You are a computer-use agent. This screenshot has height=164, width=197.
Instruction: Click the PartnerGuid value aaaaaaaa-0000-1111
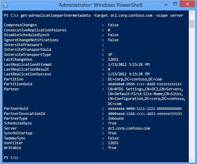145,108
